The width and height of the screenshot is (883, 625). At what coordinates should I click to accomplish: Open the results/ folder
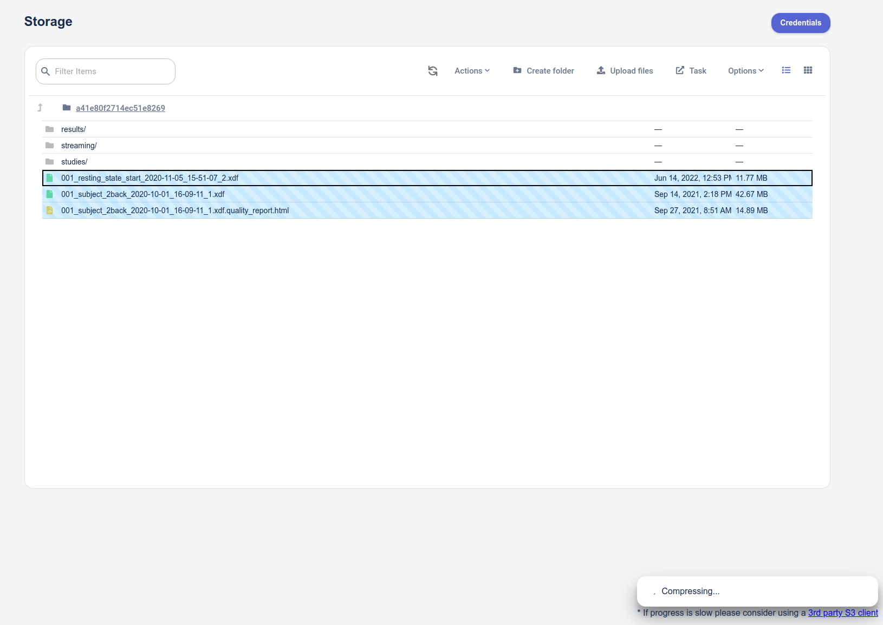[x=427, y=129]
